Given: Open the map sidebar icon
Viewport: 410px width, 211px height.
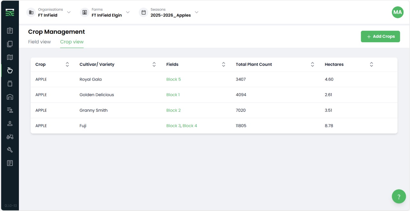Looking at the screenshot, I should 10,57.
